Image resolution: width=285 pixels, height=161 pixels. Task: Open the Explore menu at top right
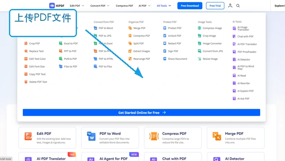280,6
